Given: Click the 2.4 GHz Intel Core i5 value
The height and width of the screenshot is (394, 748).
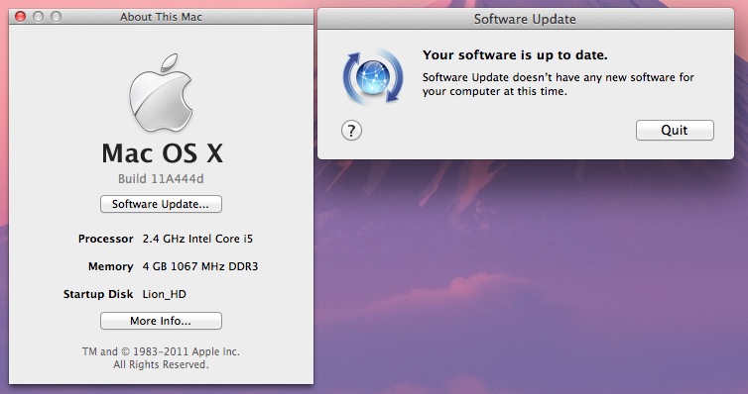Looking at the screenshot, I should (197, 239).
